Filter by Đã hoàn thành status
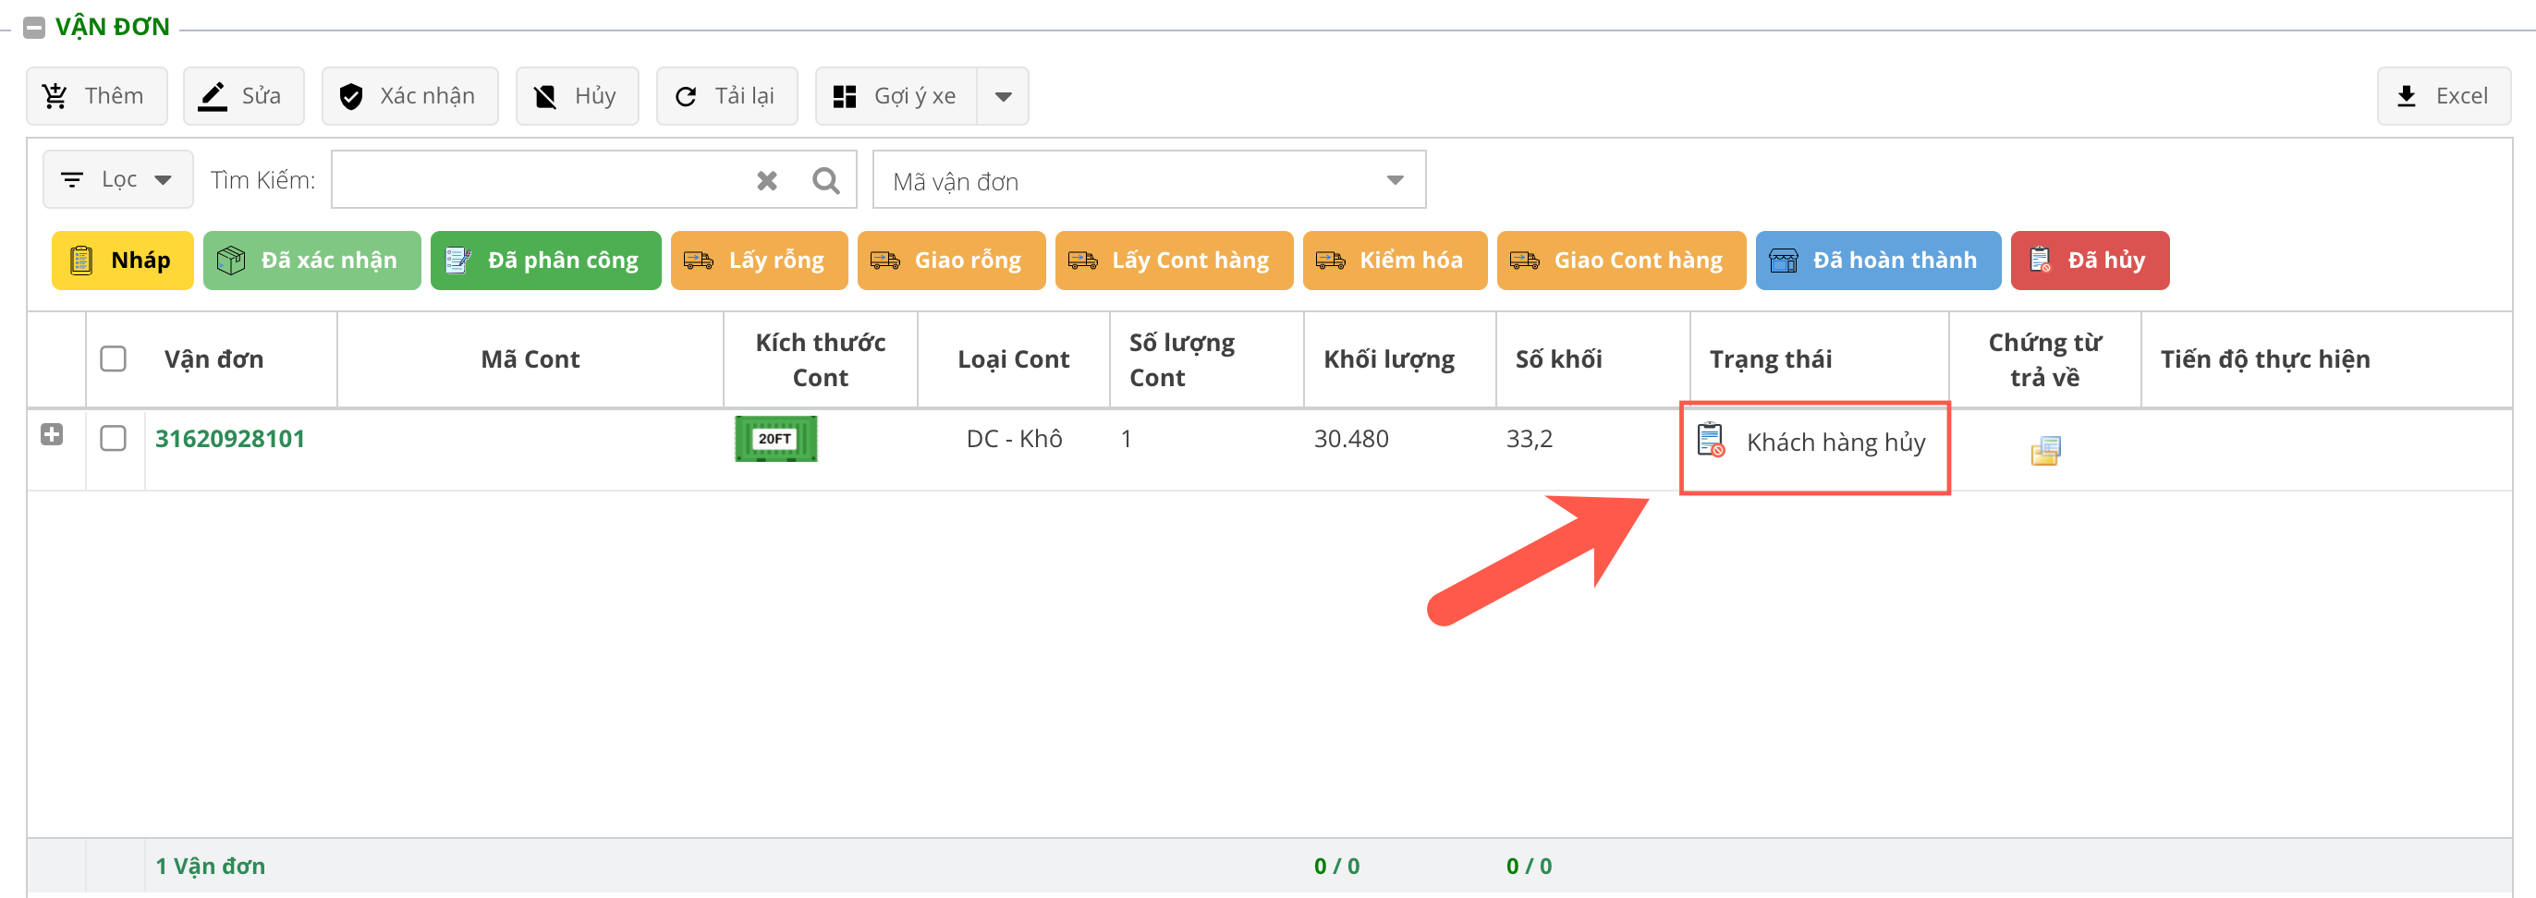 pos(1876,261)
